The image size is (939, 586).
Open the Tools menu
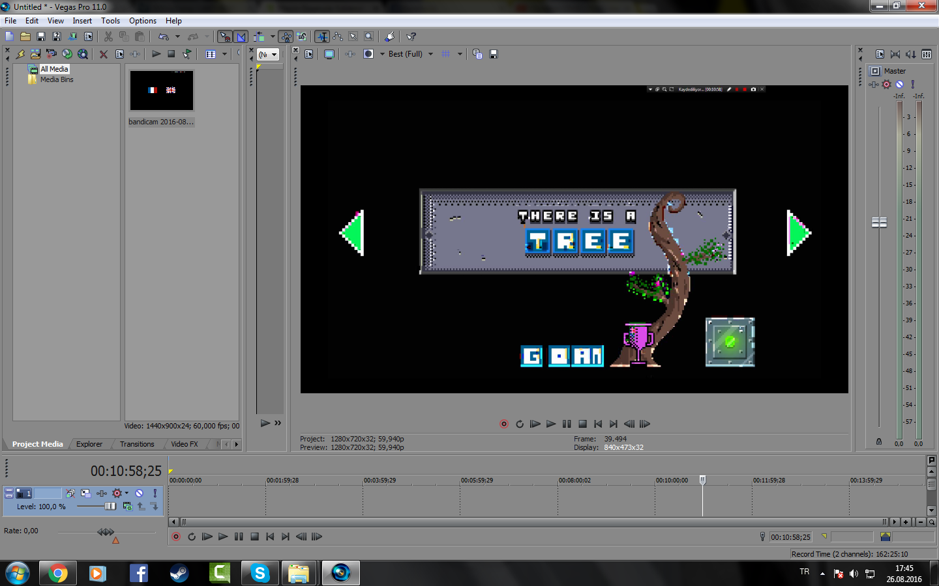pos(110,21)
